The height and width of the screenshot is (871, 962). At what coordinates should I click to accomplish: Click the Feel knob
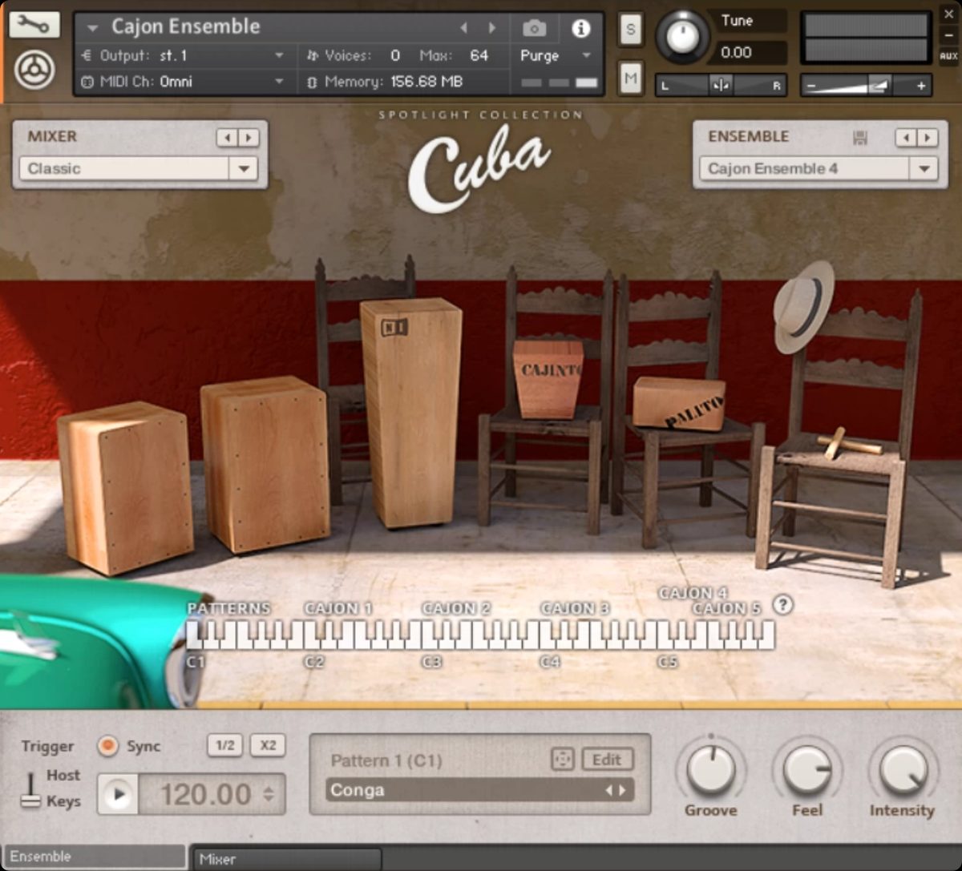[806, 768]
